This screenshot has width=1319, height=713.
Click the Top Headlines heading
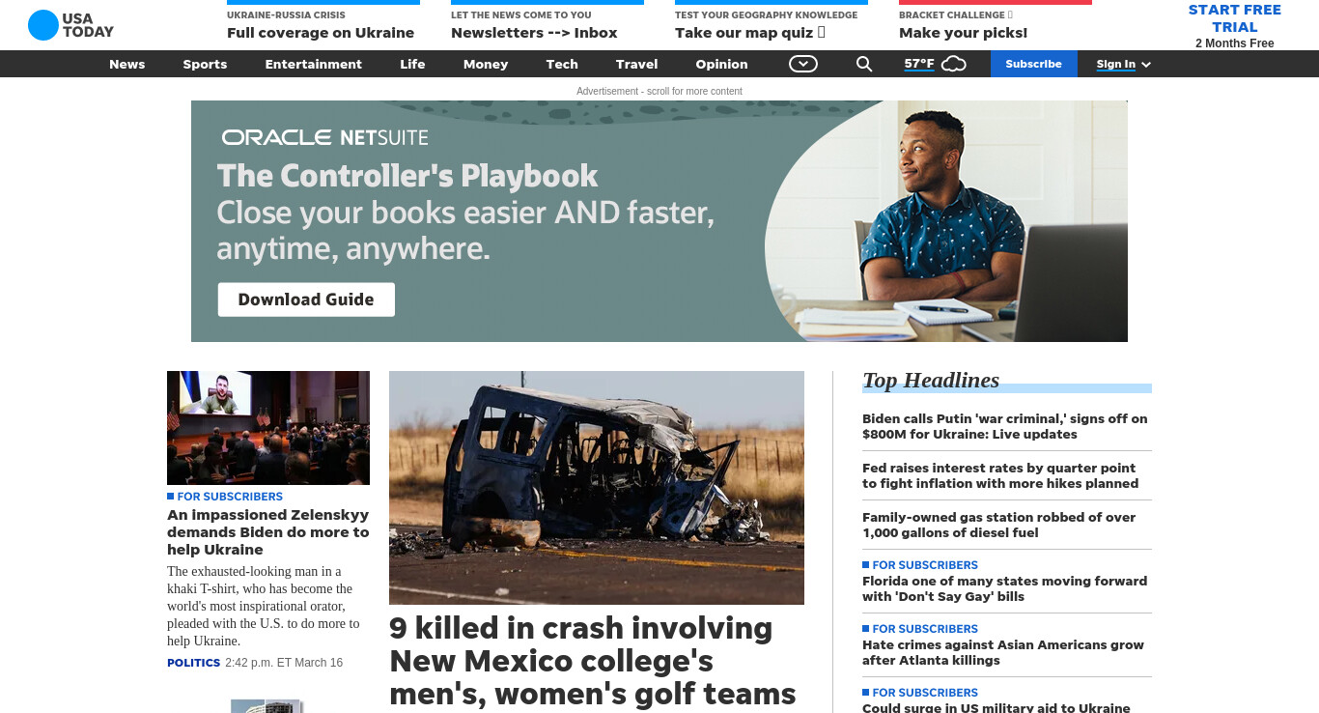pyautogui.click(x=931, y=380)
